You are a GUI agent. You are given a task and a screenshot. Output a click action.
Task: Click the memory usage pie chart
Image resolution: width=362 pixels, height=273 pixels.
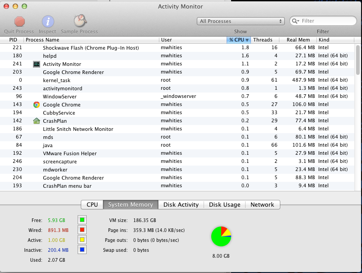point(221,236)
